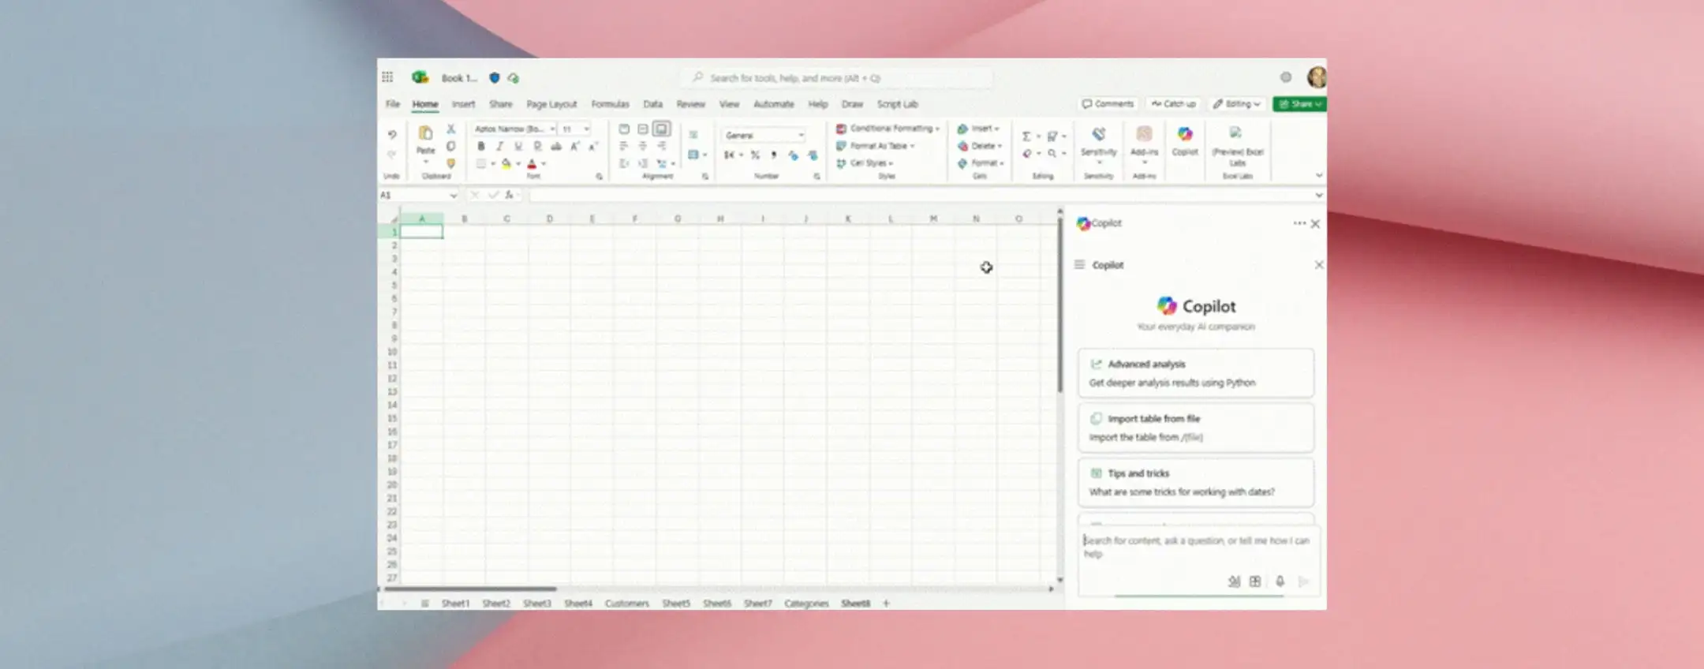The width and height of the screenshot is (1704, 669).
Task: Toggle Double Underline formatting
Action: click(537, 146)
